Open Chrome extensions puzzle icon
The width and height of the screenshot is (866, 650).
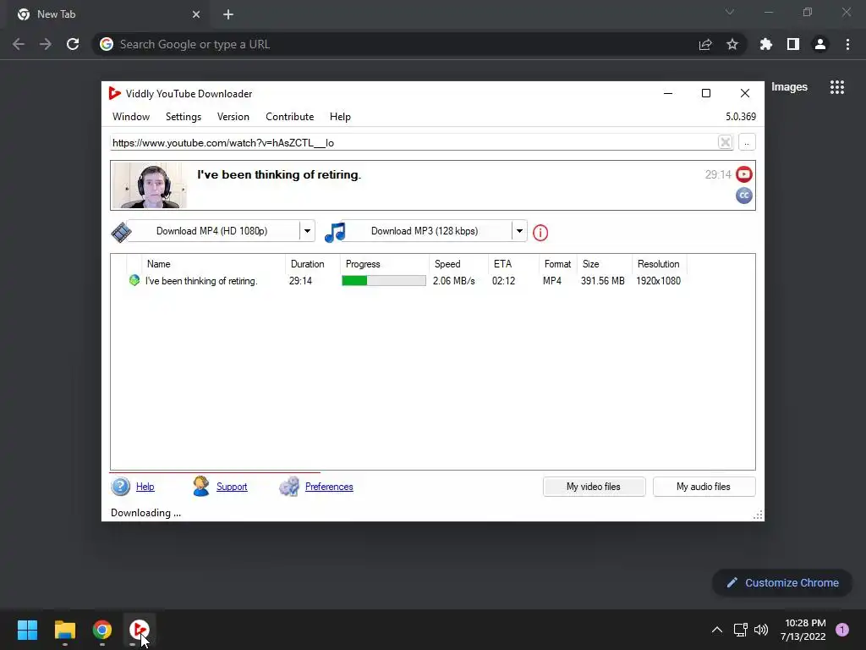(765, 44)
